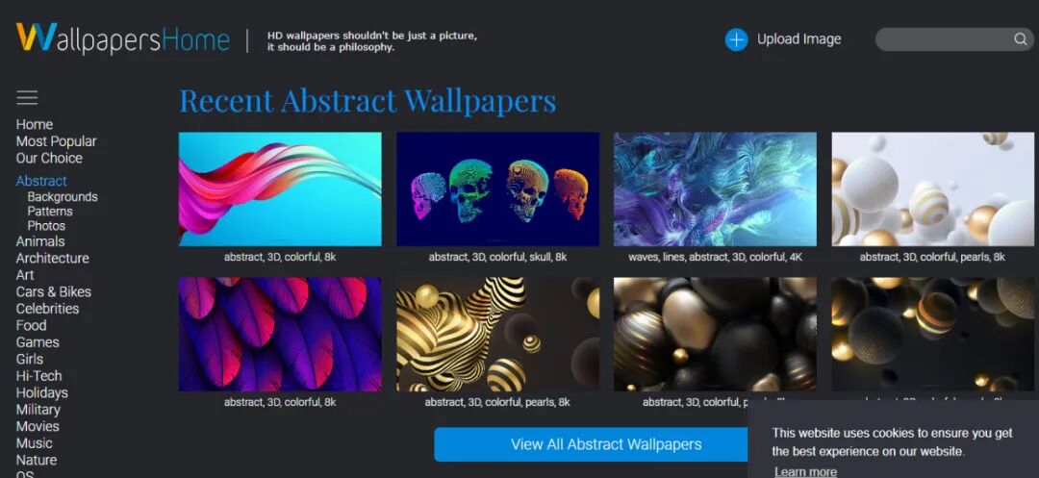Image resolution: width=1039 pixels, height=478 pixels.
Task: Select Most Popular in sidebar
Action: pyautogui.click(x=57, y=141)
